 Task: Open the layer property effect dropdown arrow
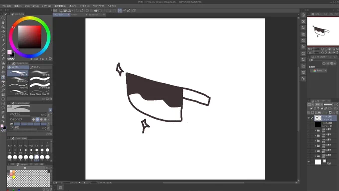pyautogui.click(x=335, y=63)
